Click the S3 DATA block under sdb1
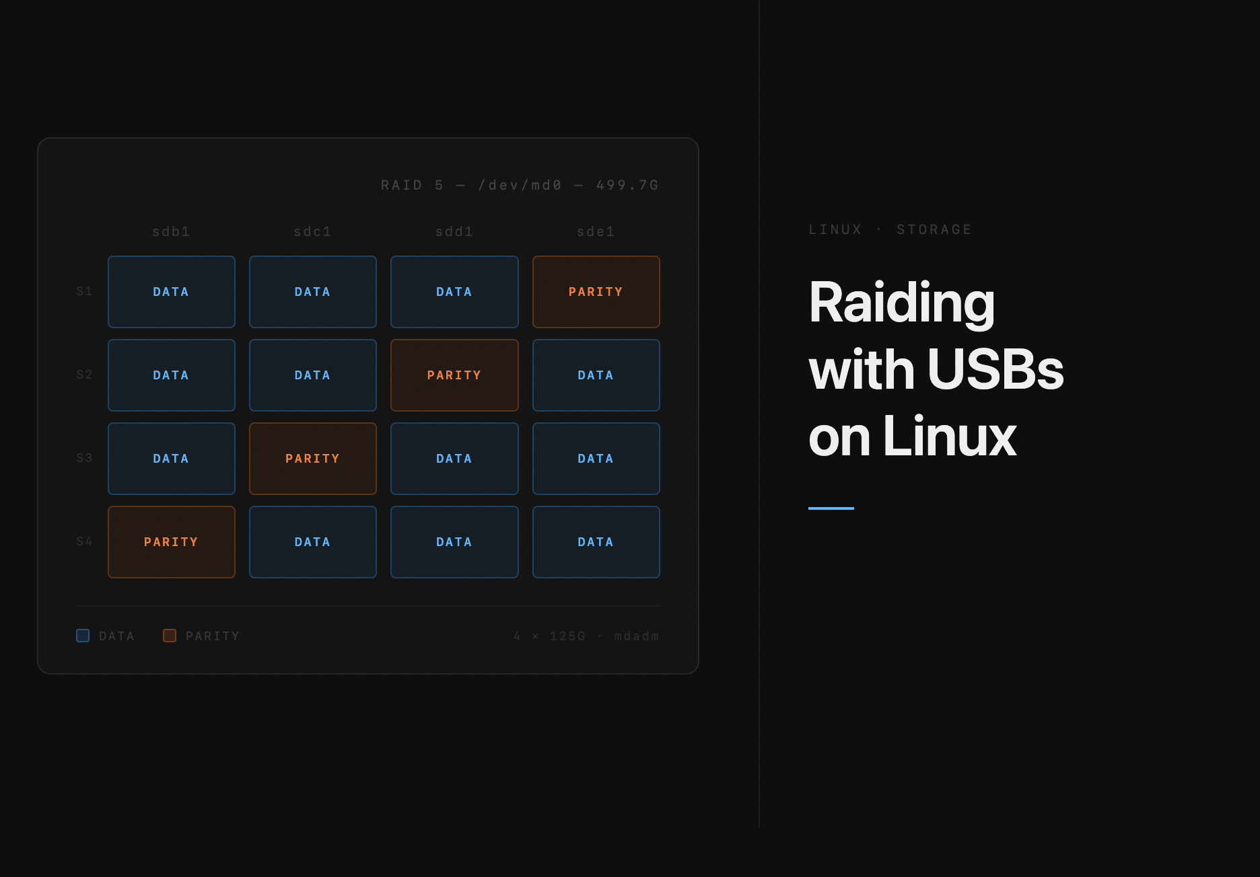 coord(172,459)
